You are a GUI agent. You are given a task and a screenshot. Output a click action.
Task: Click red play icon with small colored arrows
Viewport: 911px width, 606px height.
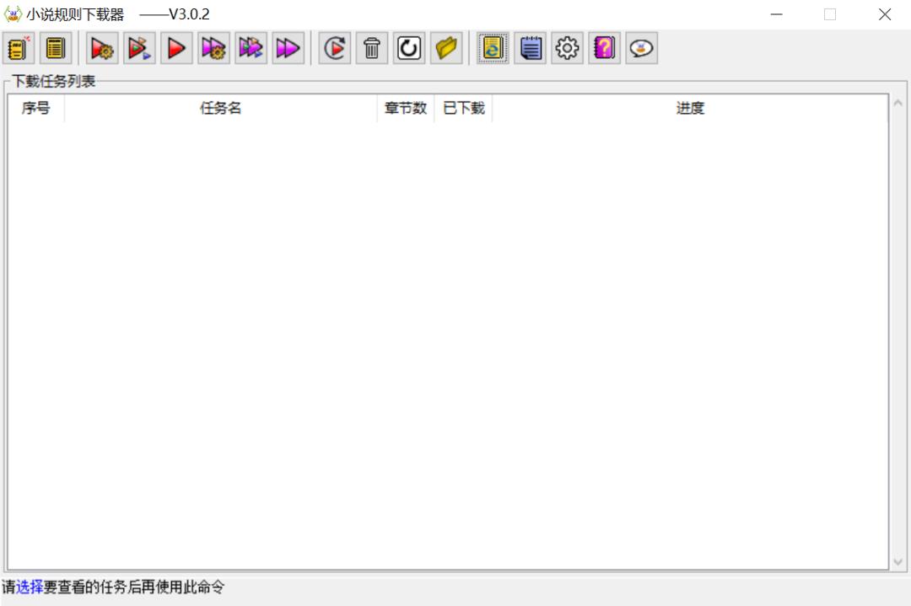click(139, 48)
